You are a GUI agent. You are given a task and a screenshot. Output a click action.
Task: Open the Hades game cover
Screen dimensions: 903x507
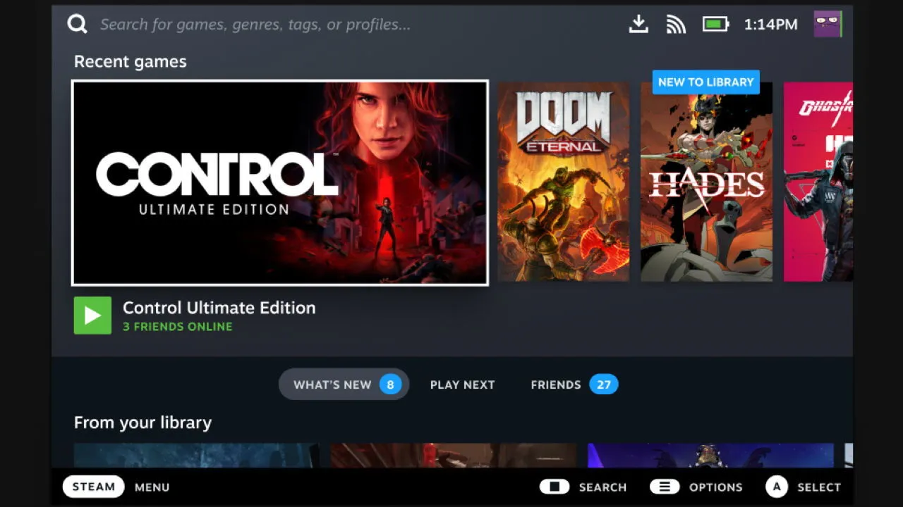pos(706,182)
